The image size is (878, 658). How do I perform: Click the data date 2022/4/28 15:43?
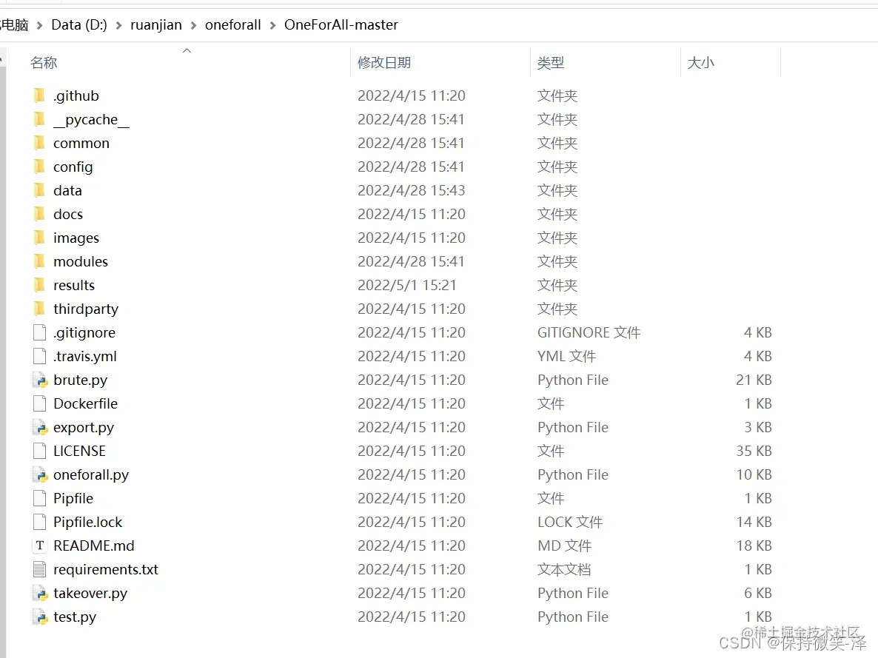[x=412, y=190]
